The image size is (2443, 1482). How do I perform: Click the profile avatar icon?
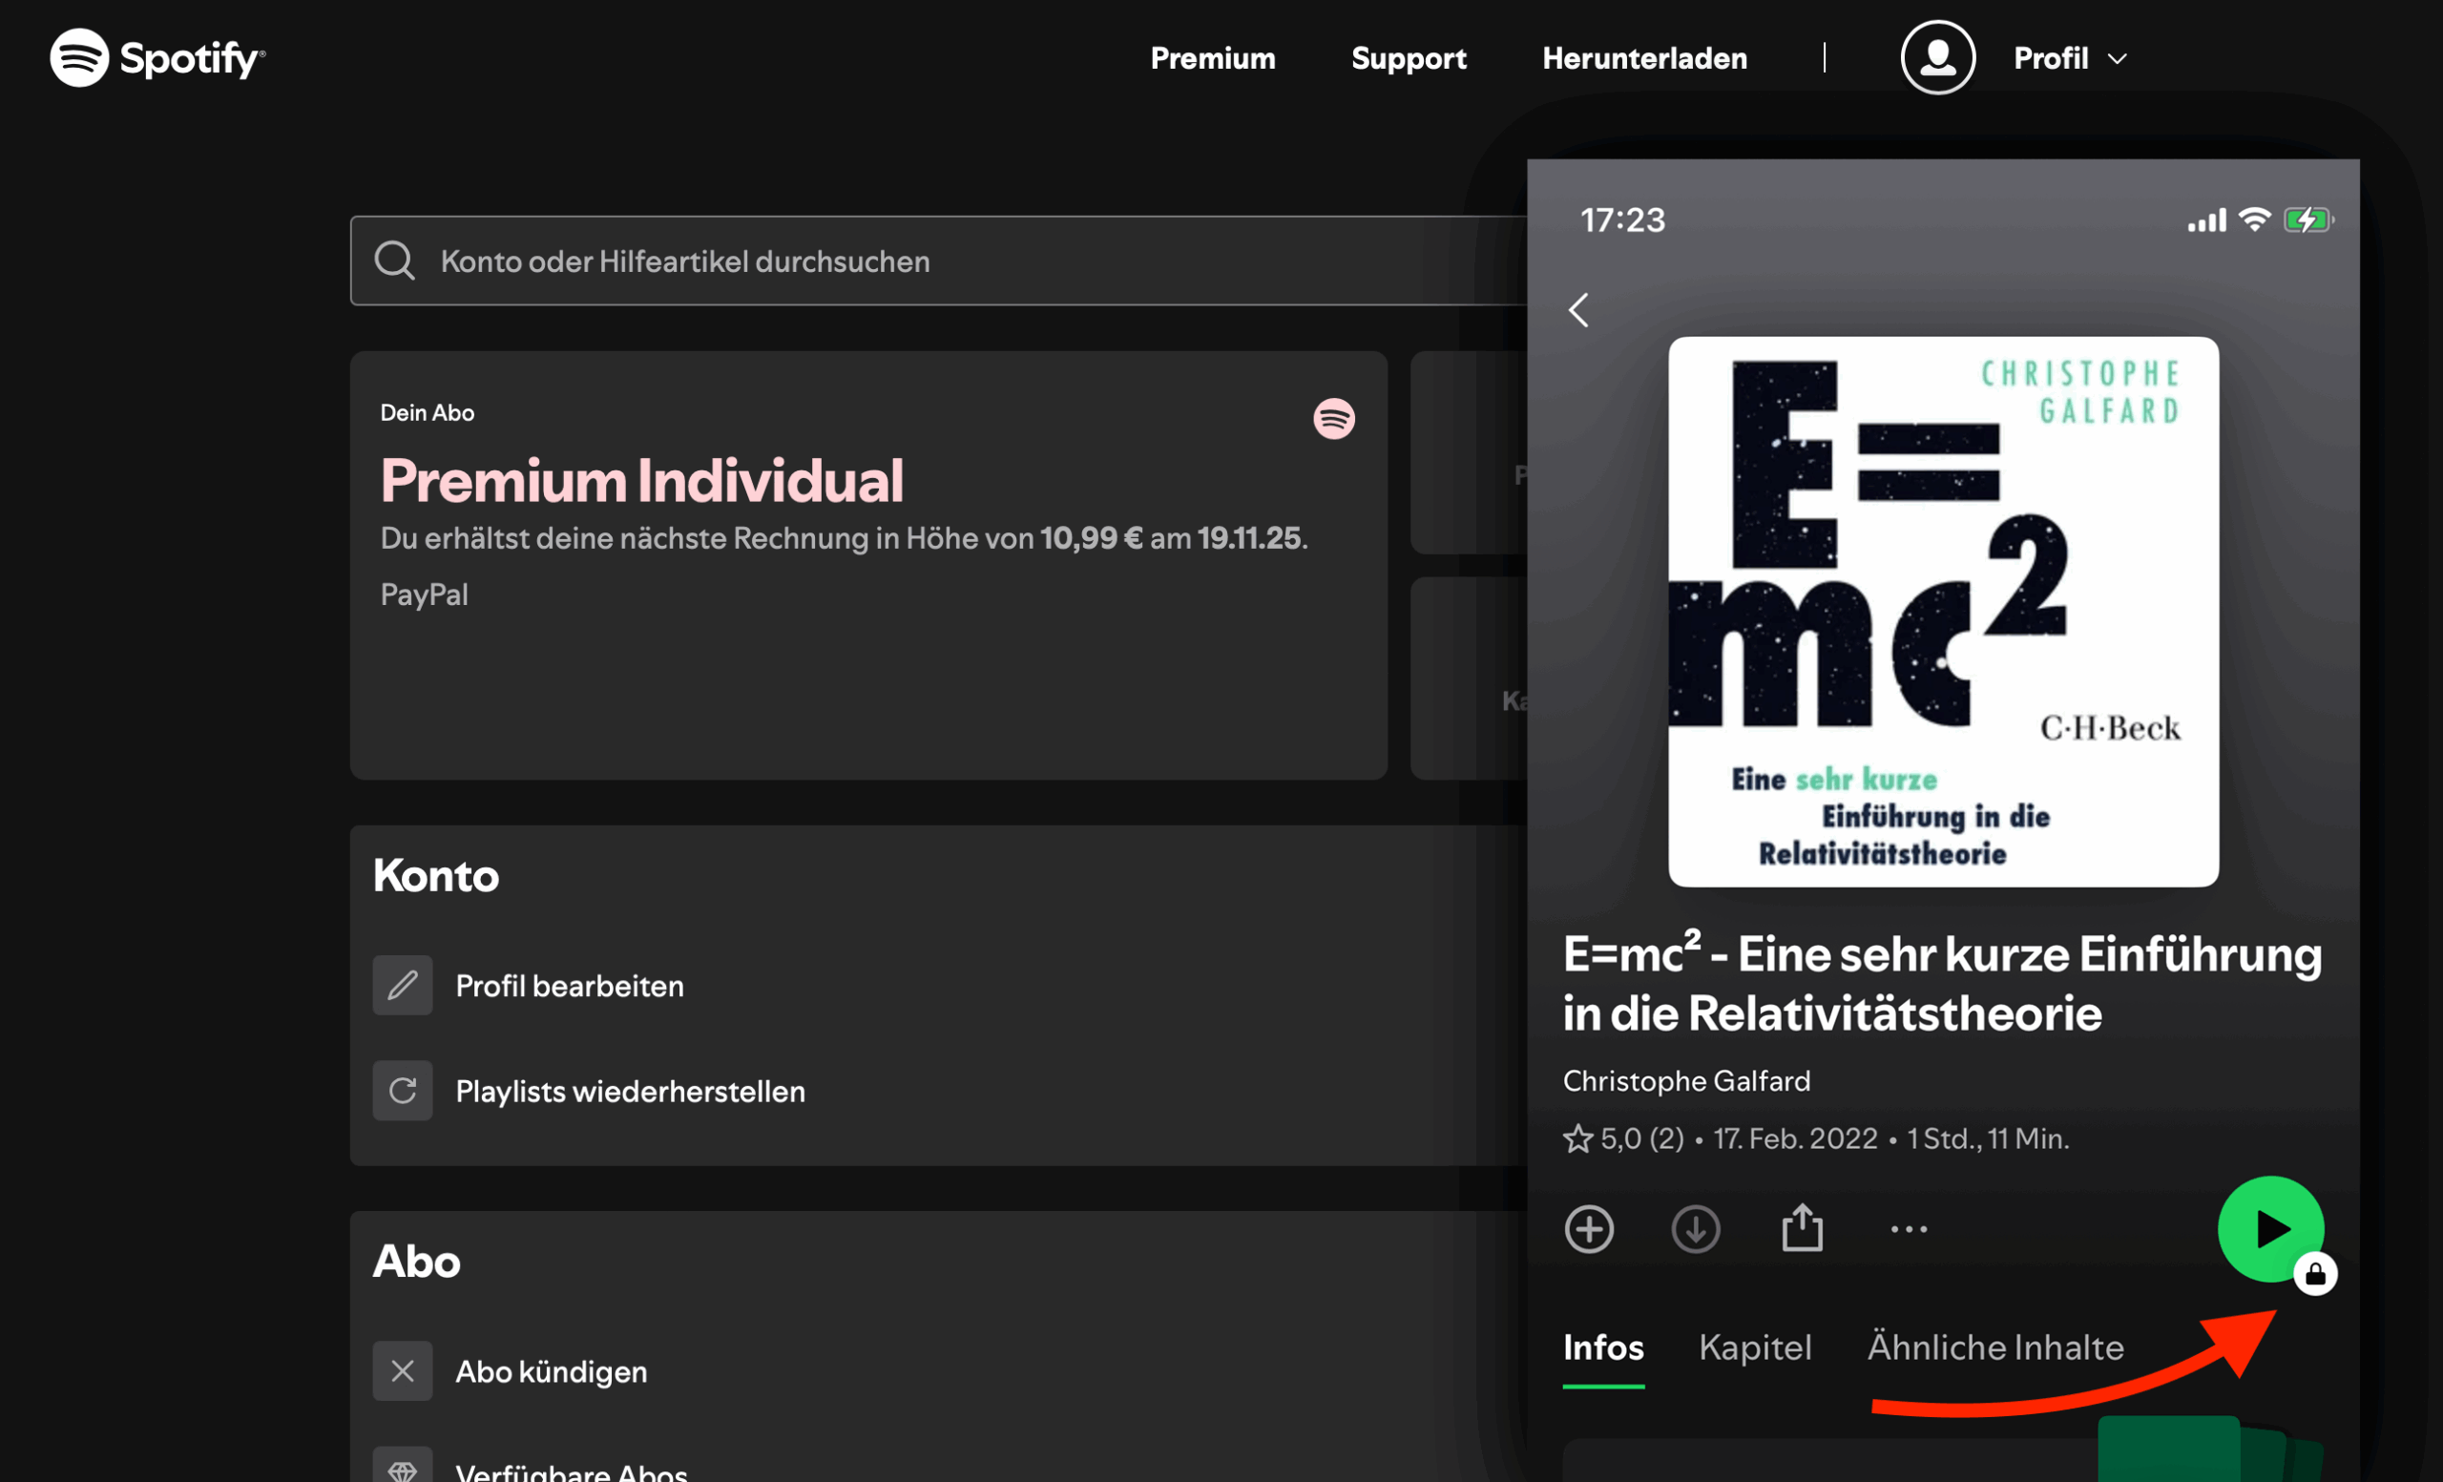point(1937,57)
